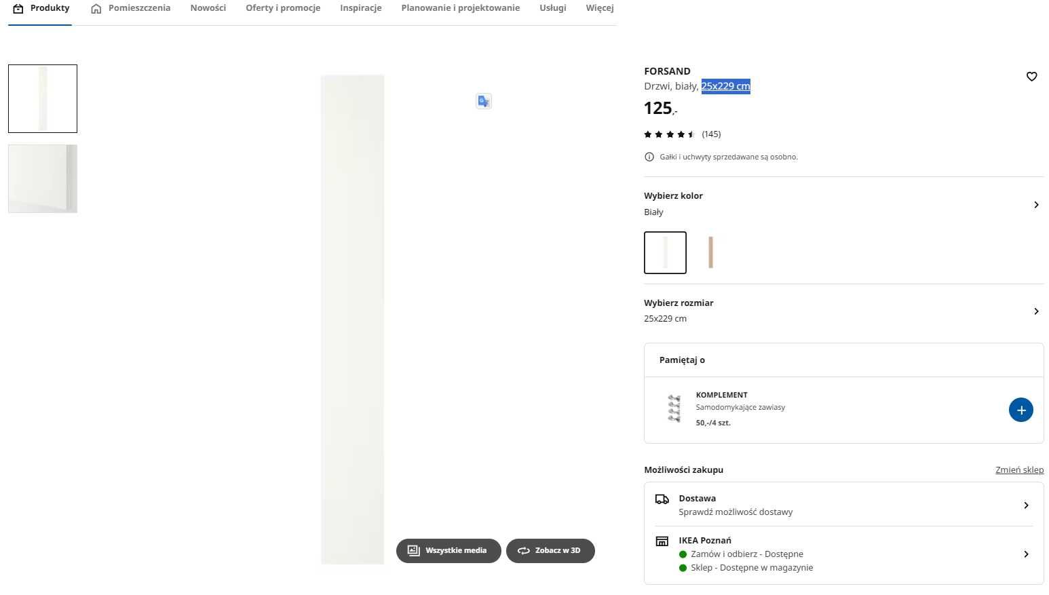This screenshot has width=1049, height=595.
Task: Choose the white color swatch
Action: (665, 253)
